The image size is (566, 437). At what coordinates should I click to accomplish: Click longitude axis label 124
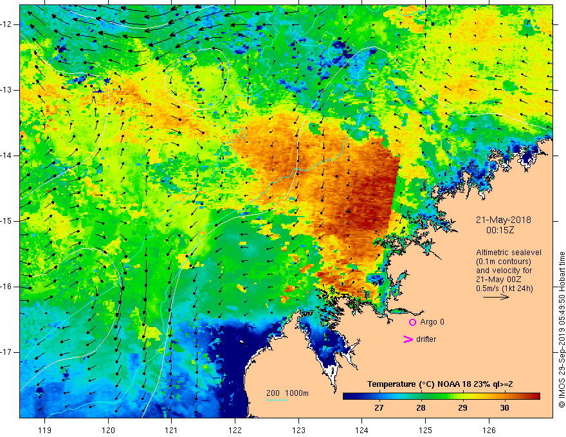tap(361, 430)
